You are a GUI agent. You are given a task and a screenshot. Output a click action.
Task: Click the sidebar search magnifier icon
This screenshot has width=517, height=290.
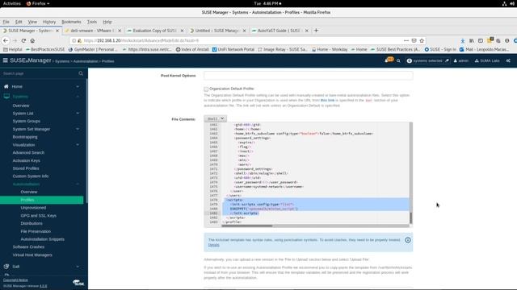coord(81,73)
